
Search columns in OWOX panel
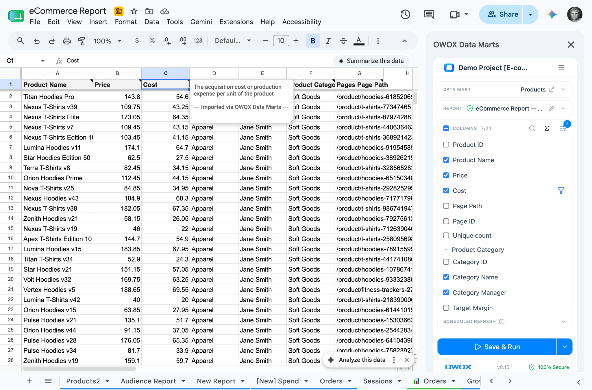click(x=532, y=128)
